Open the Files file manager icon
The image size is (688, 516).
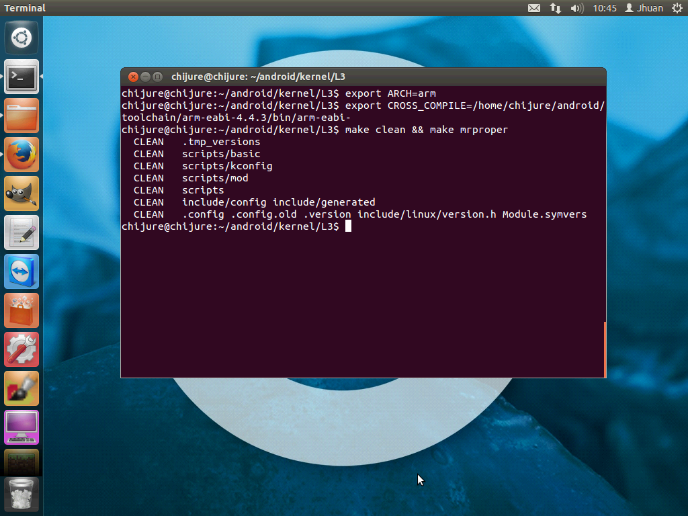[21, 116]
